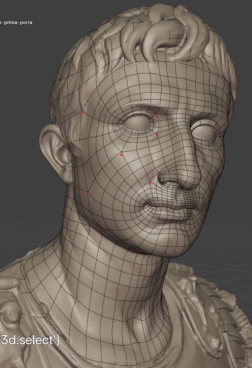Select the red vertex on the cheekbone
The width and height of the screenshot is (252, 368).
121,155
